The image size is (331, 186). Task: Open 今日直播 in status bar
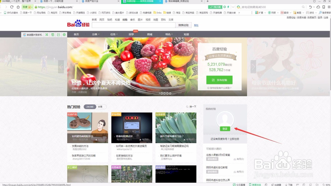click(239, 185)
